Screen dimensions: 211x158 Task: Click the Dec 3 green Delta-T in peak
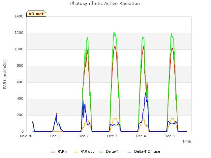pos(114,32)
